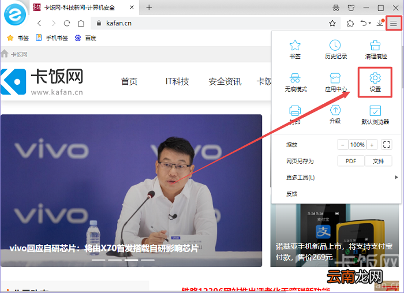Click the undo closed tab arrow icon
404x293 pixels.
tap(363, 23)
